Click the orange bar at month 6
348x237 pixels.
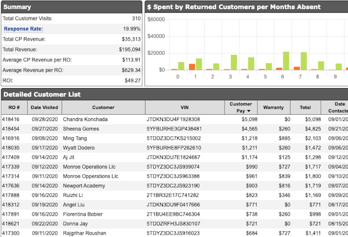(280, 68)
